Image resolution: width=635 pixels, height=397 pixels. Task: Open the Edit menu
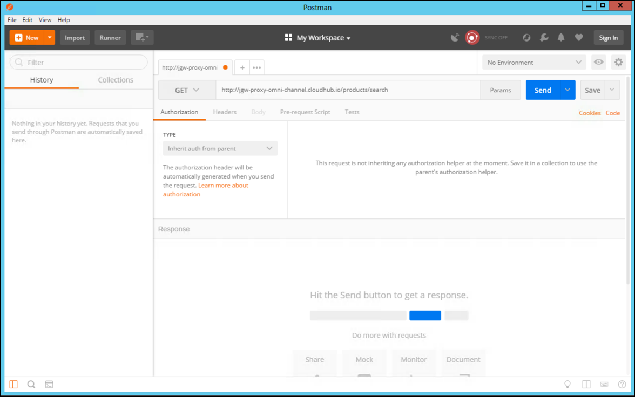(x=27, y=20)
